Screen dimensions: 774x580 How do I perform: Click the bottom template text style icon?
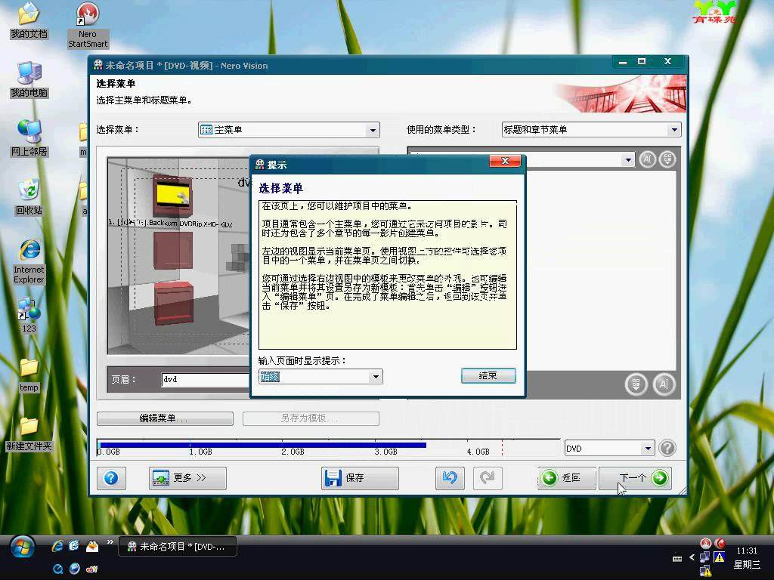click(664, 384)
